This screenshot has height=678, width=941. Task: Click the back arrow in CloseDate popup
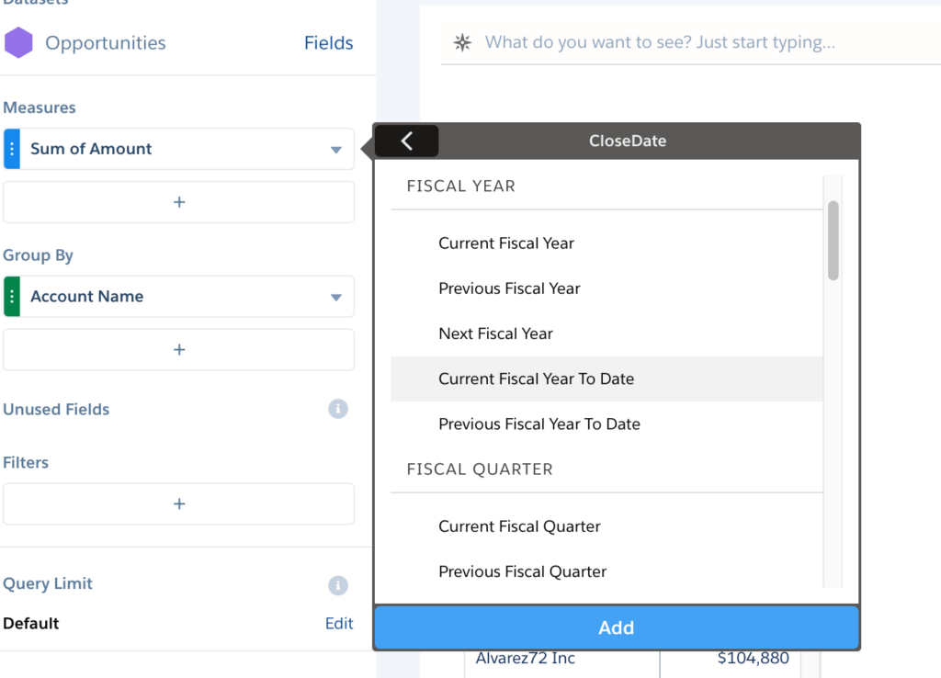tap(406, 141)
